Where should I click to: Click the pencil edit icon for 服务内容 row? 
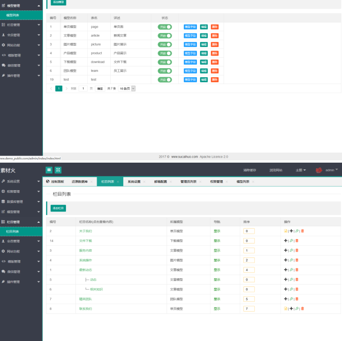[x=291, y=250]
